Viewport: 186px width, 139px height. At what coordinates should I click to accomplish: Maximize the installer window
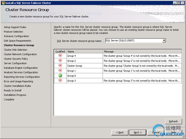coord(178,3)
